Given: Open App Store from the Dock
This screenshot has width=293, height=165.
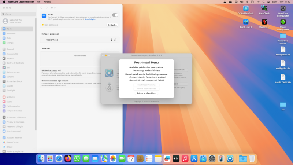Looking at the screenshot, I should click(194, 159).
